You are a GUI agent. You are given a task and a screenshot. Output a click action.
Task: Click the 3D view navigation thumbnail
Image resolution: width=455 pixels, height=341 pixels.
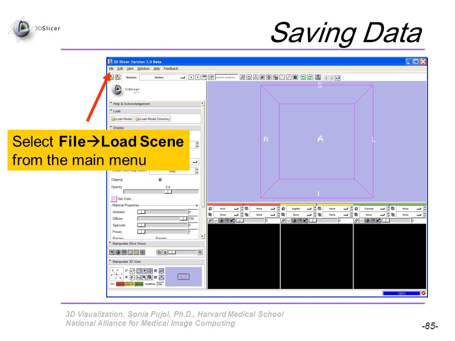pos(183,277)
